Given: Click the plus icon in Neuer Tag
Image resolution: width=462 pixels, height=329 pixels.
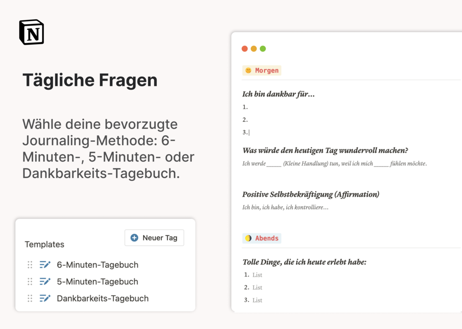Looking at the screenshot, I should 134,238.
